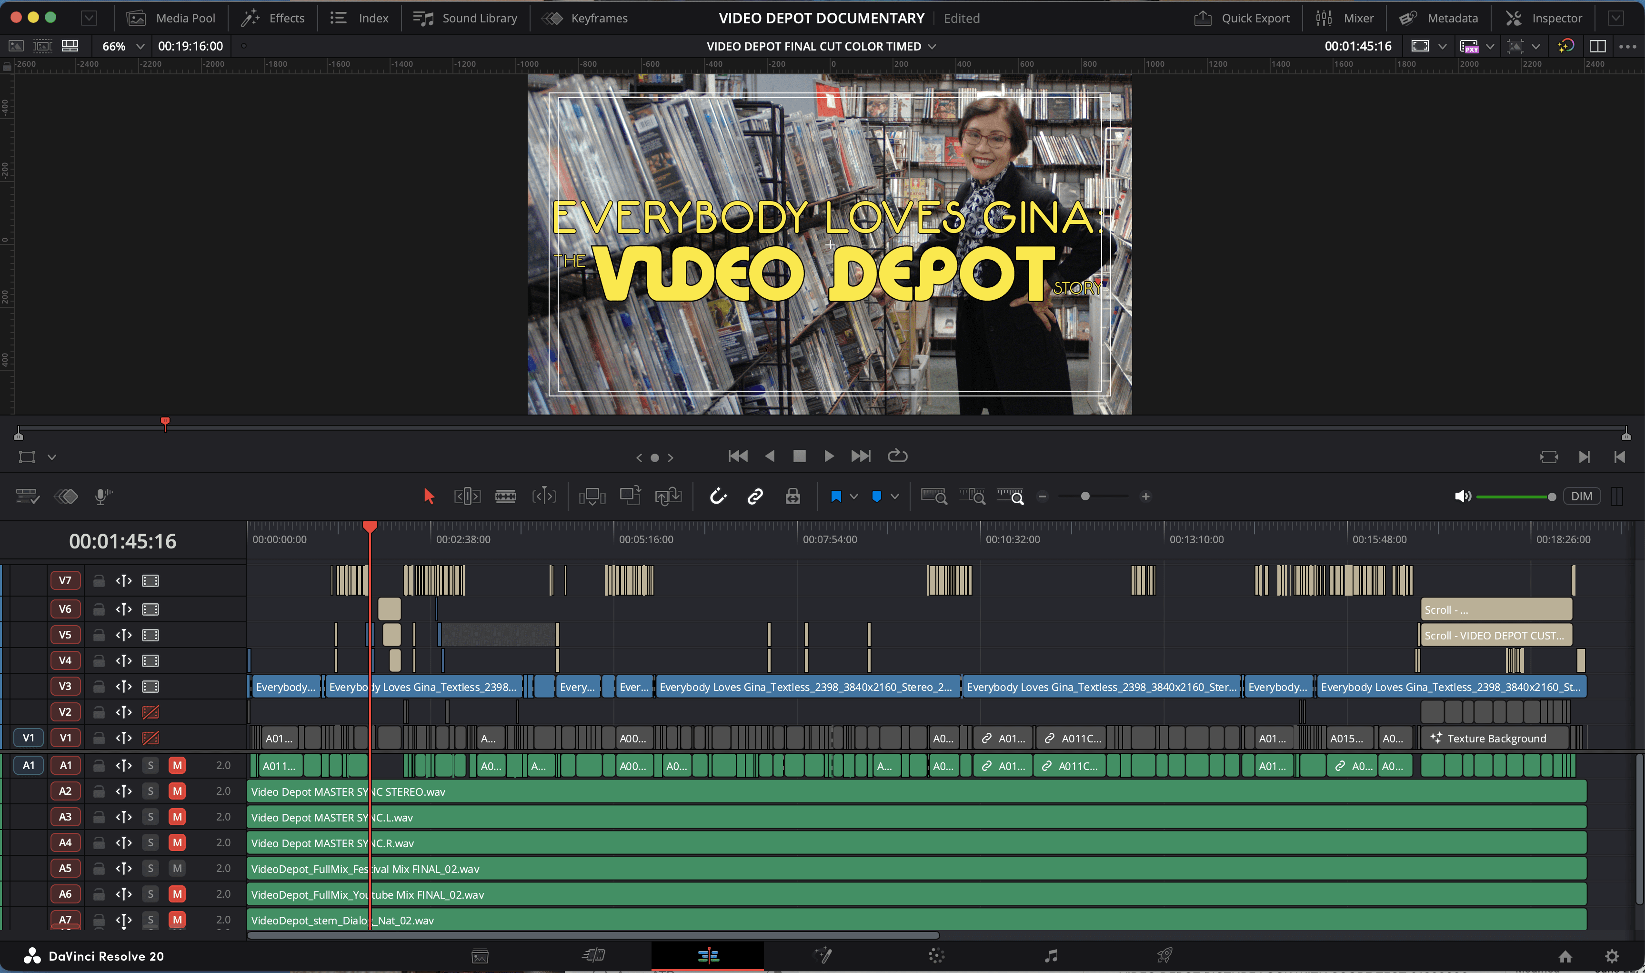Image resolution: width=1645 pixels, height=973 pixels.
Task: Expand the timeline name dropdown
Action: point(932,47)
